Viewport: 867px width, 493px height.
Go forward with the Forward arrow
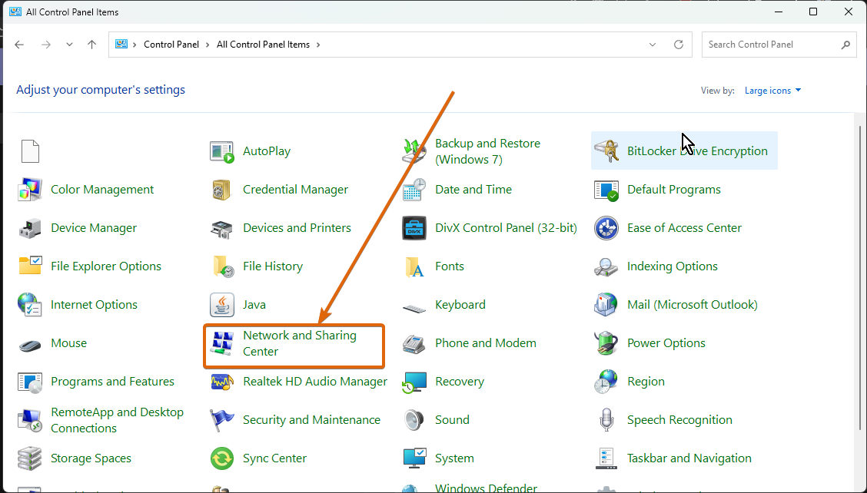pyautogui.click(x=46, y=45)
